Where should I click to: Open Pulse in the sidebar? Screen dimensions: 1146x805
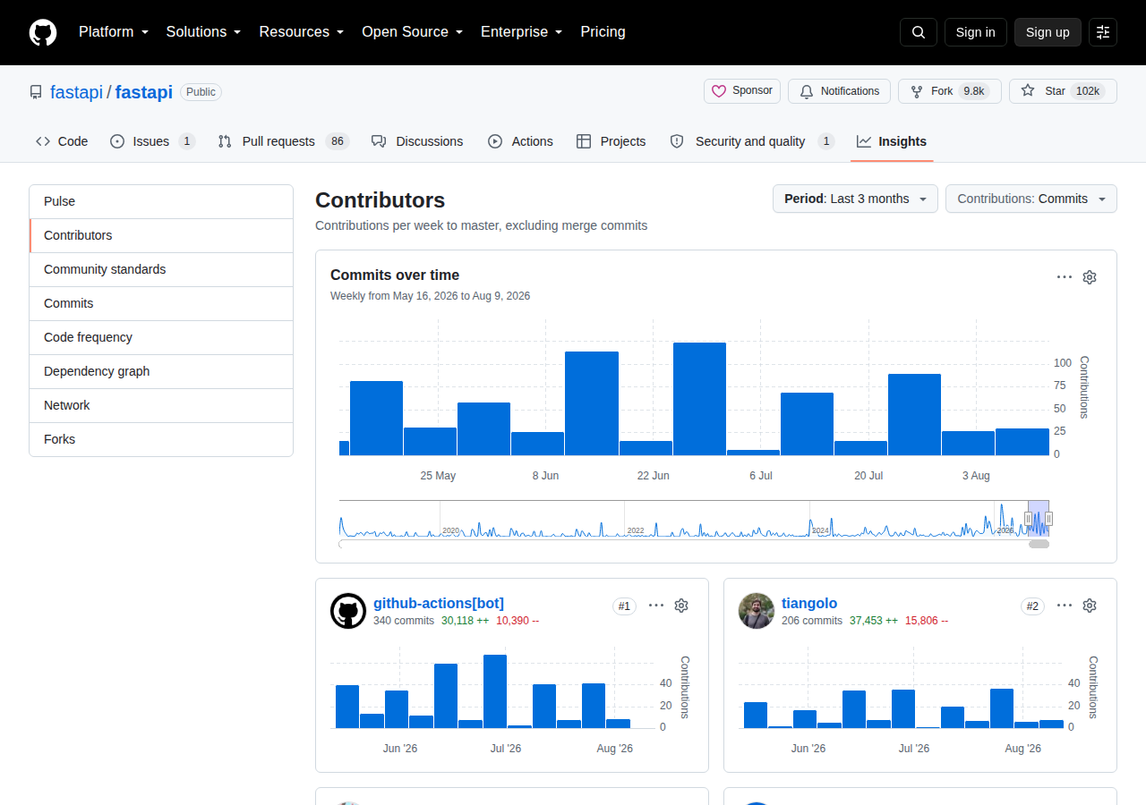pos(161,201)
